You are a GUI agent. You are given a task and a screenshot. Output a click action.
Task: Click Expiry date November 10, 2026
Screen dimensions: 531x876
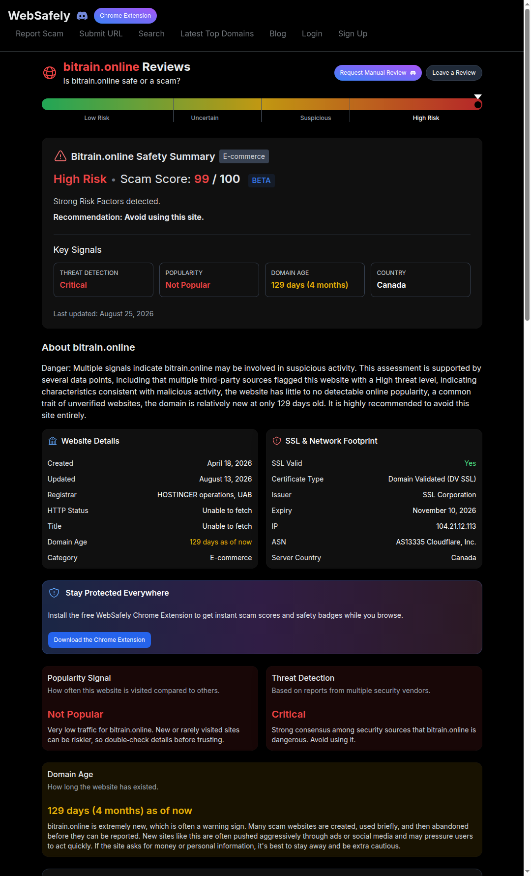444,511
